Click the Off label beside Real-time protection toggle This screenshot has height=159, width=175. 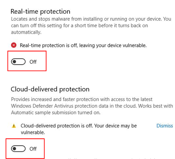[x=33, y=62]
